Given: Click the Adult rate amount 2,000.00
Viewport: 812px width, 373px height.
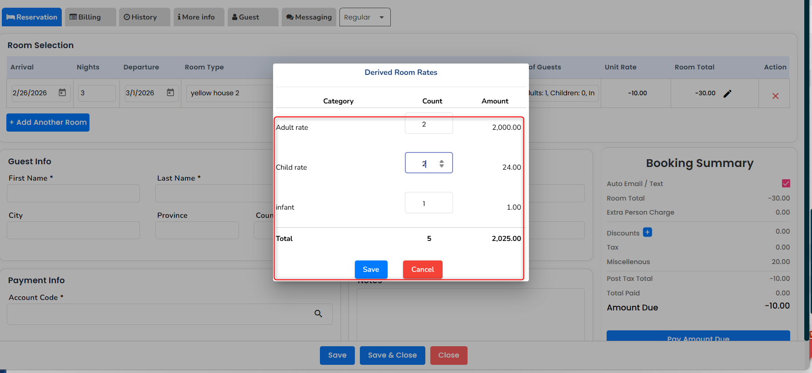Looking at the screenshot, I should click(x=507, y=128).
